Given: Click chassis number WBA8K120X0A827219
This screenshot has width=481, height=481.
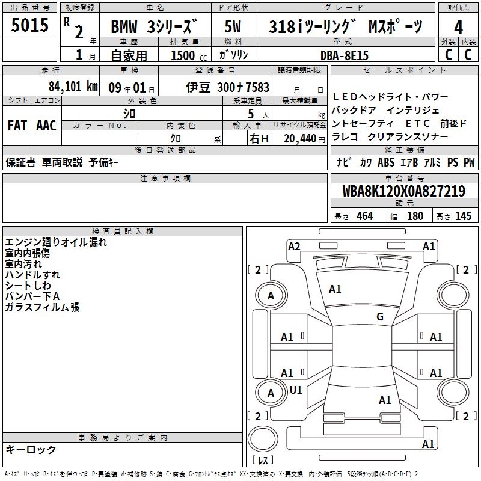Looking at the screenshot, I should coord(403,192).
